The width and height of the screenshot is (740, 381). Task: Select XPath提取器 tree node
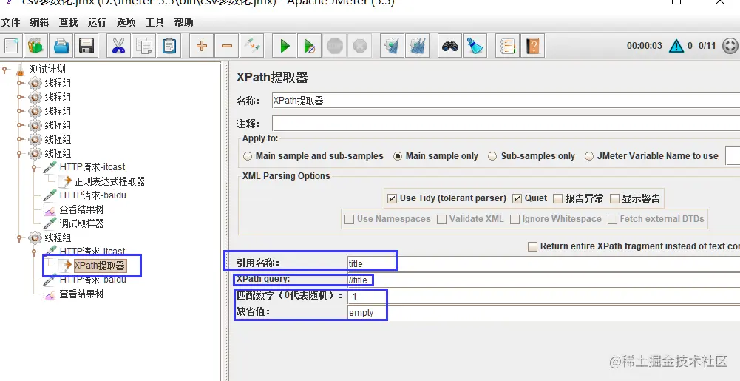100,266
